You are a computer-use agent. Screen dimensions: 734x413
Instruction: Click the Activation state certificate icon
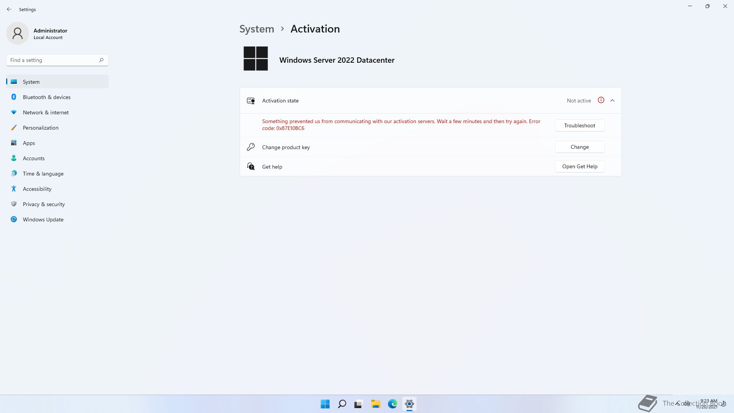click(x=251, y=101)
